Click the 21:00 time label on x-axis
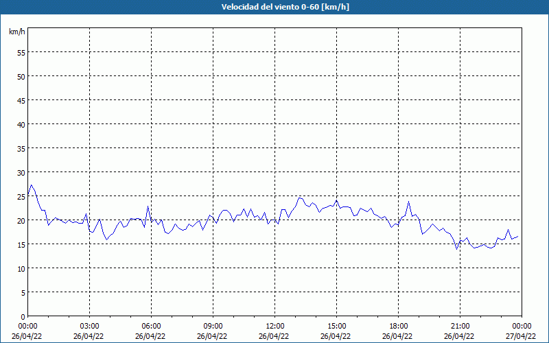Image resolution: width=549 pixels, height=343 pixels. pos(460,327)
